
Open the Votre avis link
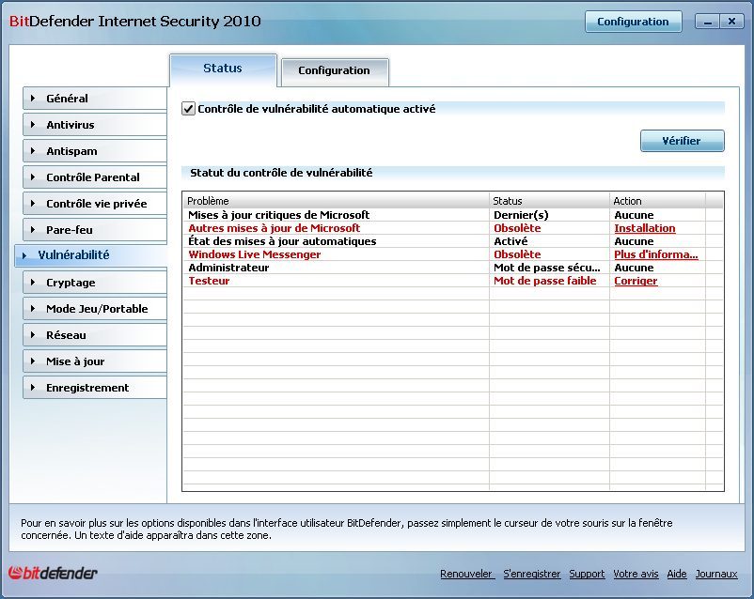pos(636,574)
